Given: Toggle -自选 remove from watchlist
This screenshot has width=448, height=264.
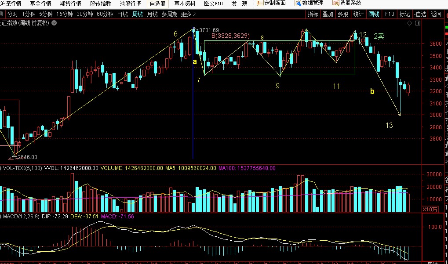Looking at the screenshot, I should click(420, 14).
